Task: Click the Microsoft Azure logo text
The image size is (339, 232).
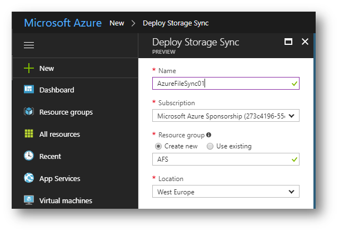Action: [63, 23]
